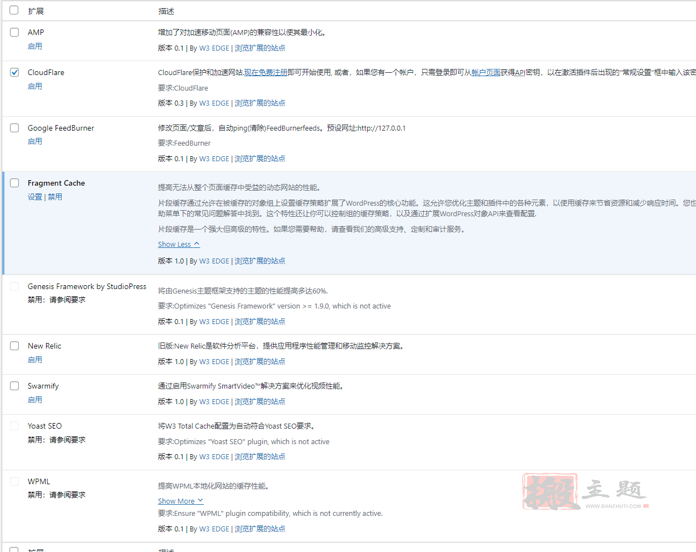
Task: Click 要求:FeedBurner requirement text
Action: [x=184, y=143]
